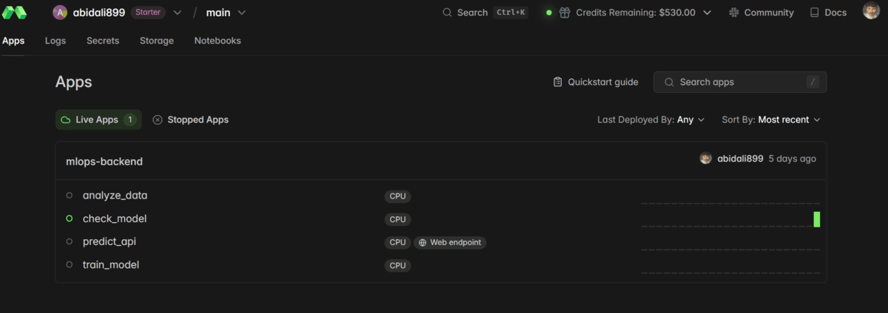Switch to the Secrets tab
This screenshot has width=888, height=313.
(103, 41)
